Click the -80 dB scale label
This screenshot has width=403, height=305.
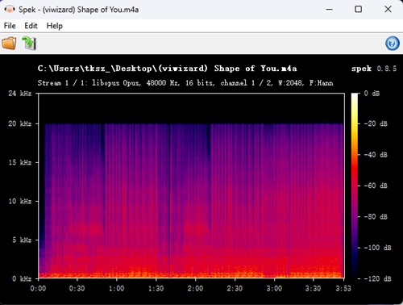coord(376,216)
